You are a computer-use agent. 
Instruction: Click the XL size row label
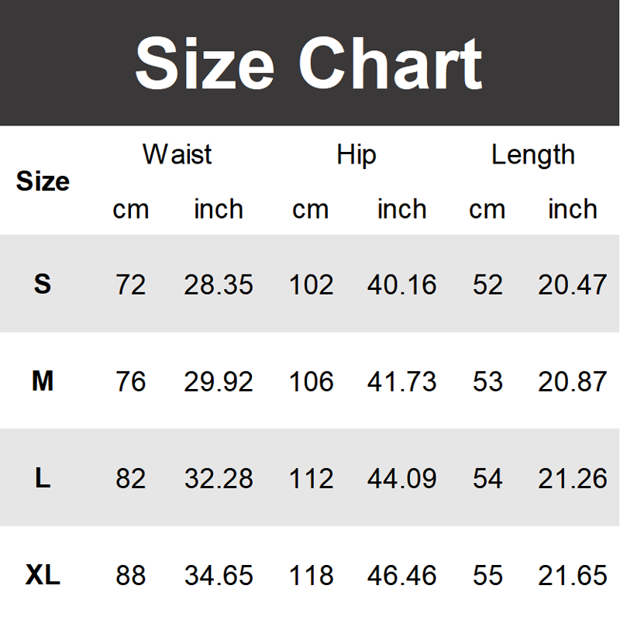pos(43,575)
